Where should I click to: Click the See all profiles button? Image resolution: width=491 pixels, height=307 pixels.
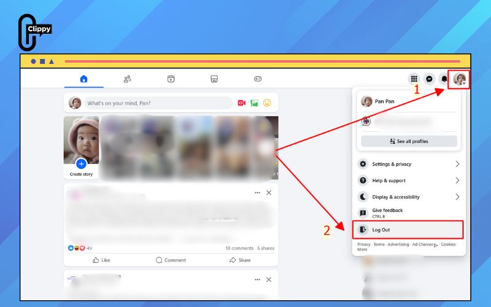(x=409, y=141)
